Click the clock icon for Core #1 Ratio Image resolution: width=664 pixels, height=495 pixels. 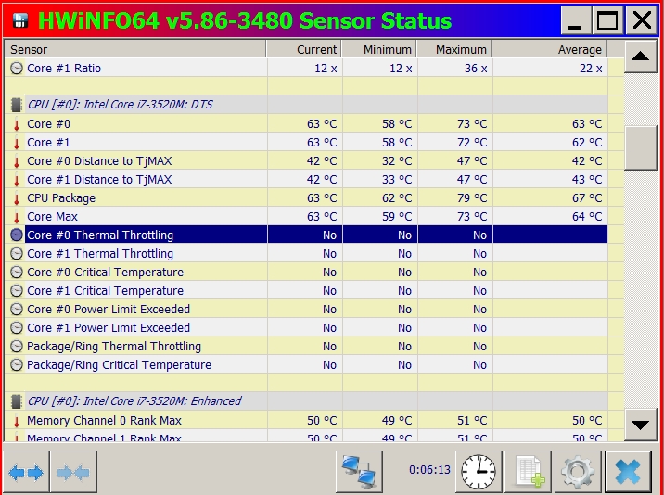tap(17, 69)
